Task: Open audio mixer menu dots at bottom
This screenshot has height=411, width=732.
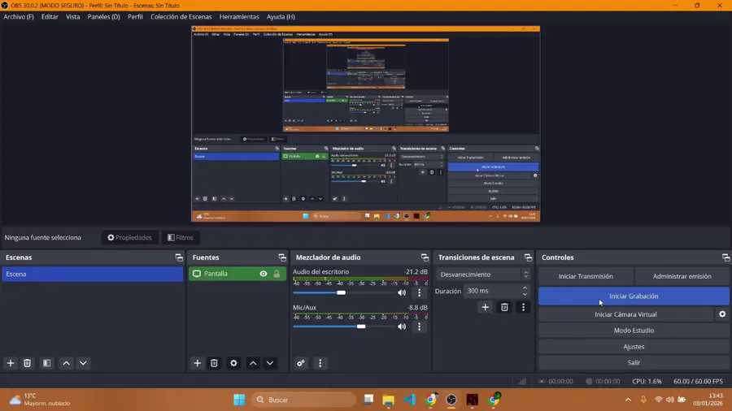Action: [320, 363]
